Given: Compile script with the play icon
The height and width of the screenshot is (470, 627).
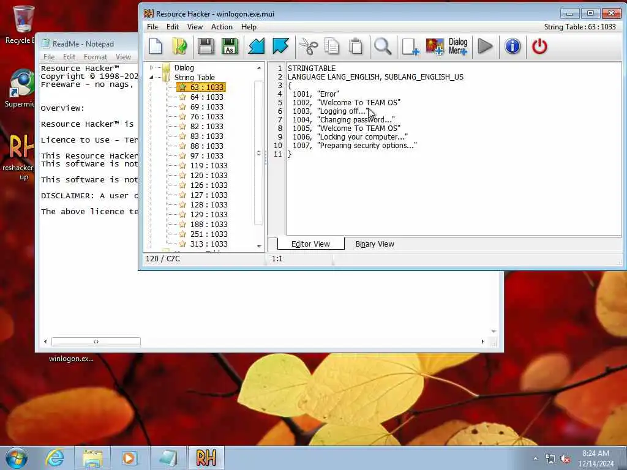Looking at the screenshot, I should 485,47.
